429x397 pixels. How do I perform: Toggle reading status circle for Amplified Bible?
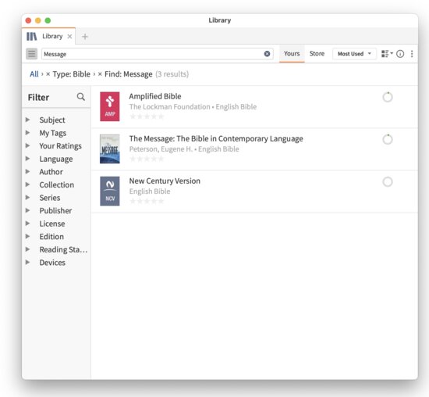pyautogui.click(x=388, y=97)
